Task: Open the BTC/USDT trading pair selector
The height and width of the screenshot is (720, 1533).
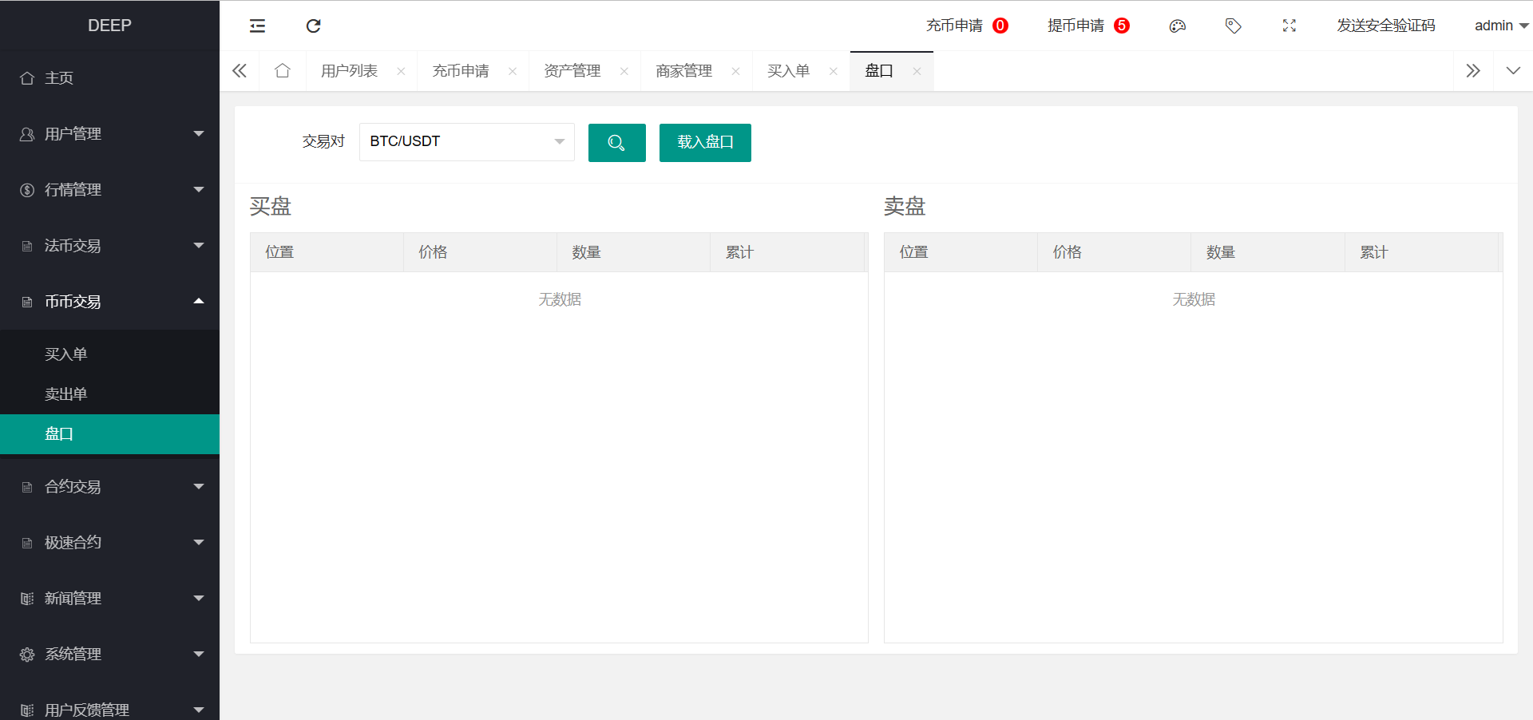Action: pyautogui.click(x=466, y=141)
